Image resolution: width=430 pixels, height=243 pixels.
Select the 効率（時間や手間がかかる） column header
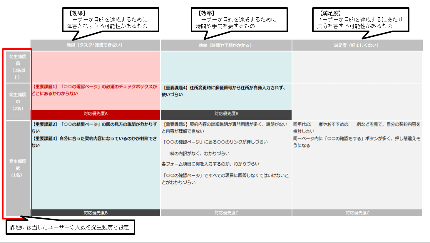[226, 46]
